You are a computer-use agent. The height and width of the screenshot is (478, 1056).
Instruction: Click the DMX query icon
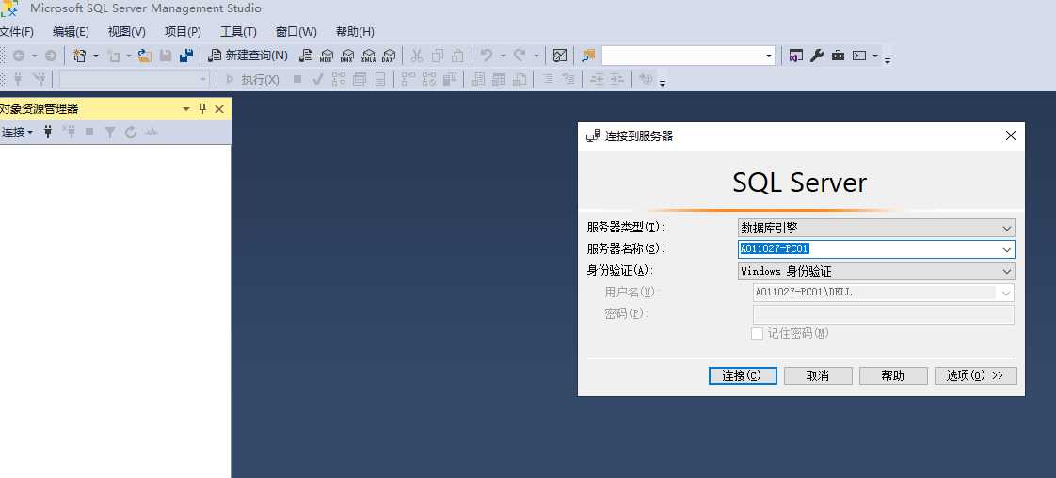[347, 56]
